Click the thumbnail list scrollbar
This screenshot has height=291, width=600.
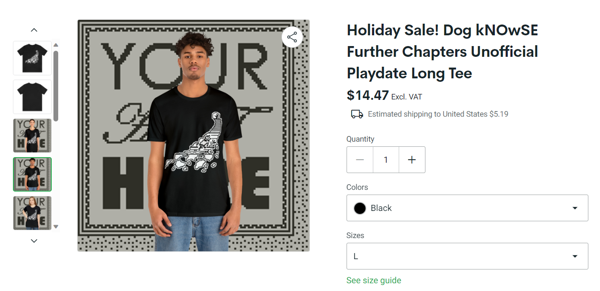coord(56,86)
